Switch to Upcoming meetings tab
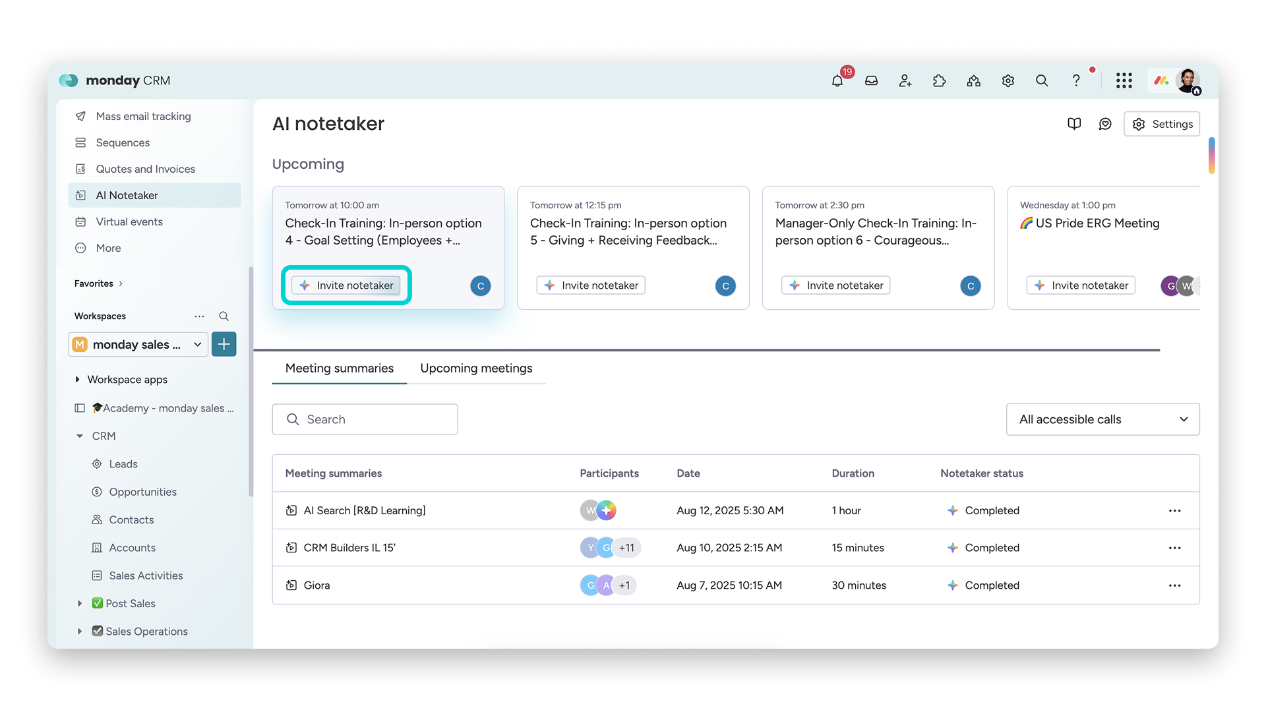This screenshot has height=712, width=1266. 476,369
